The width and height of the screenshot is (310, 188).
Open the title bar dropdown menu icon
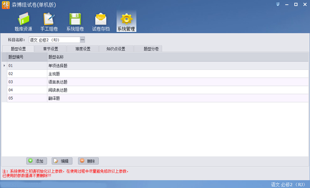click(278, 4)
